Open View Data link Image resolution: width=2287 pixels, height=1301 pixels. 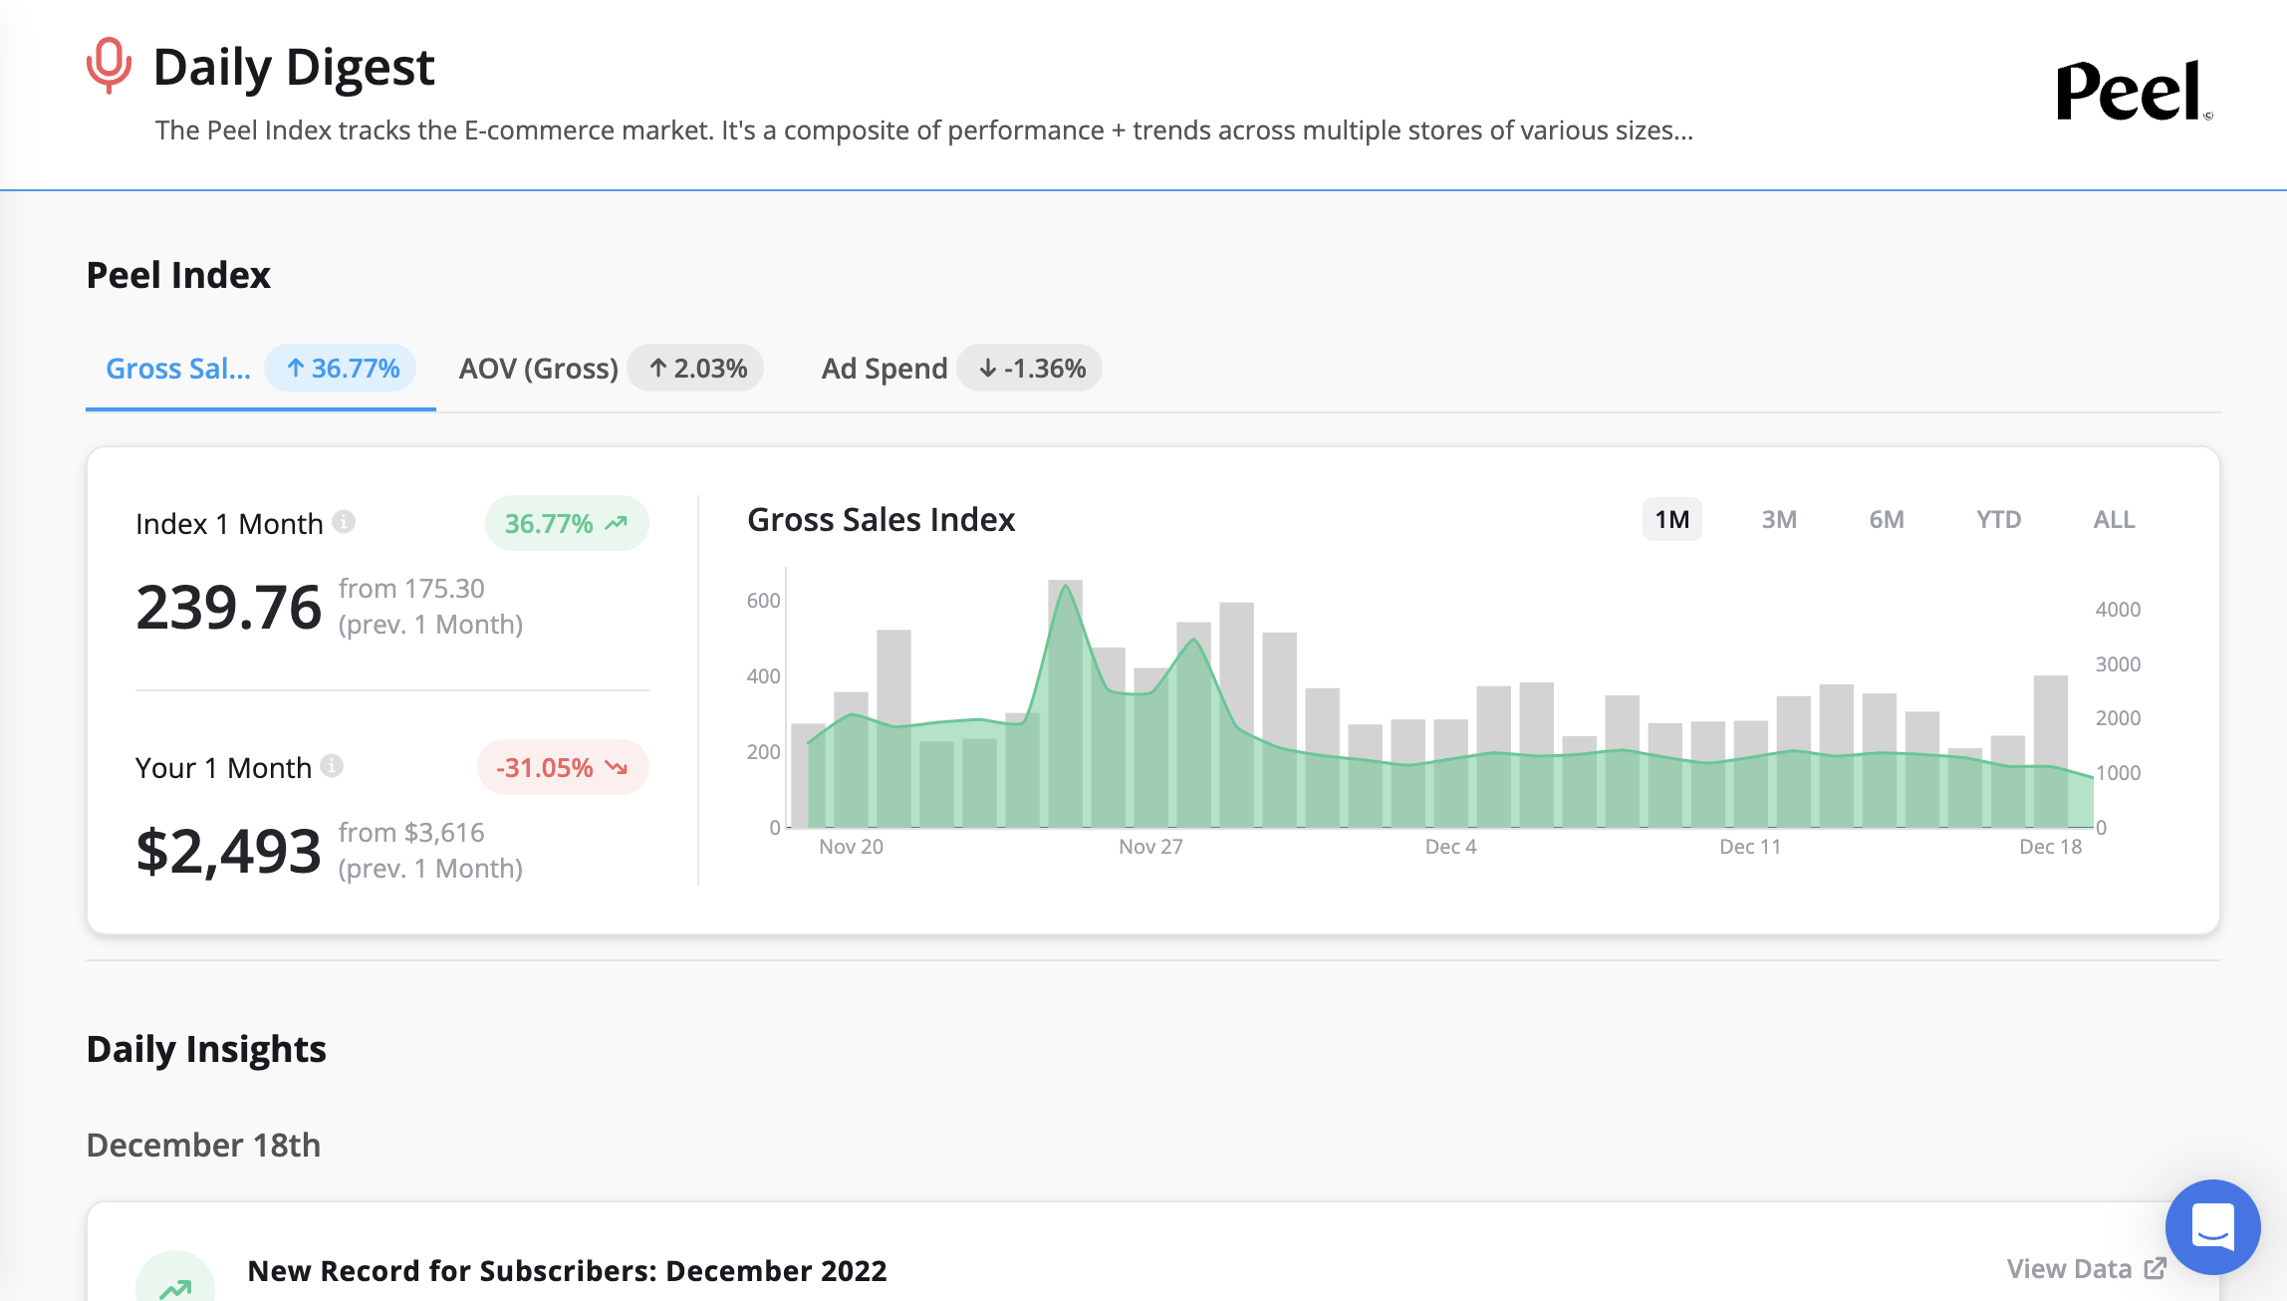(2069, 1268)
